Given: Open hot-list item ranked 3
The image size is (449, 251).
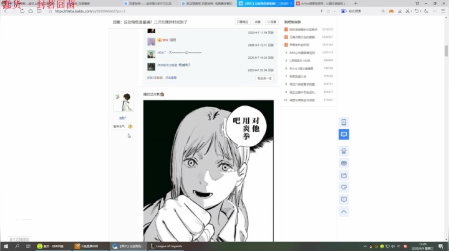Looking at the screenshot, I should point(299,45).
